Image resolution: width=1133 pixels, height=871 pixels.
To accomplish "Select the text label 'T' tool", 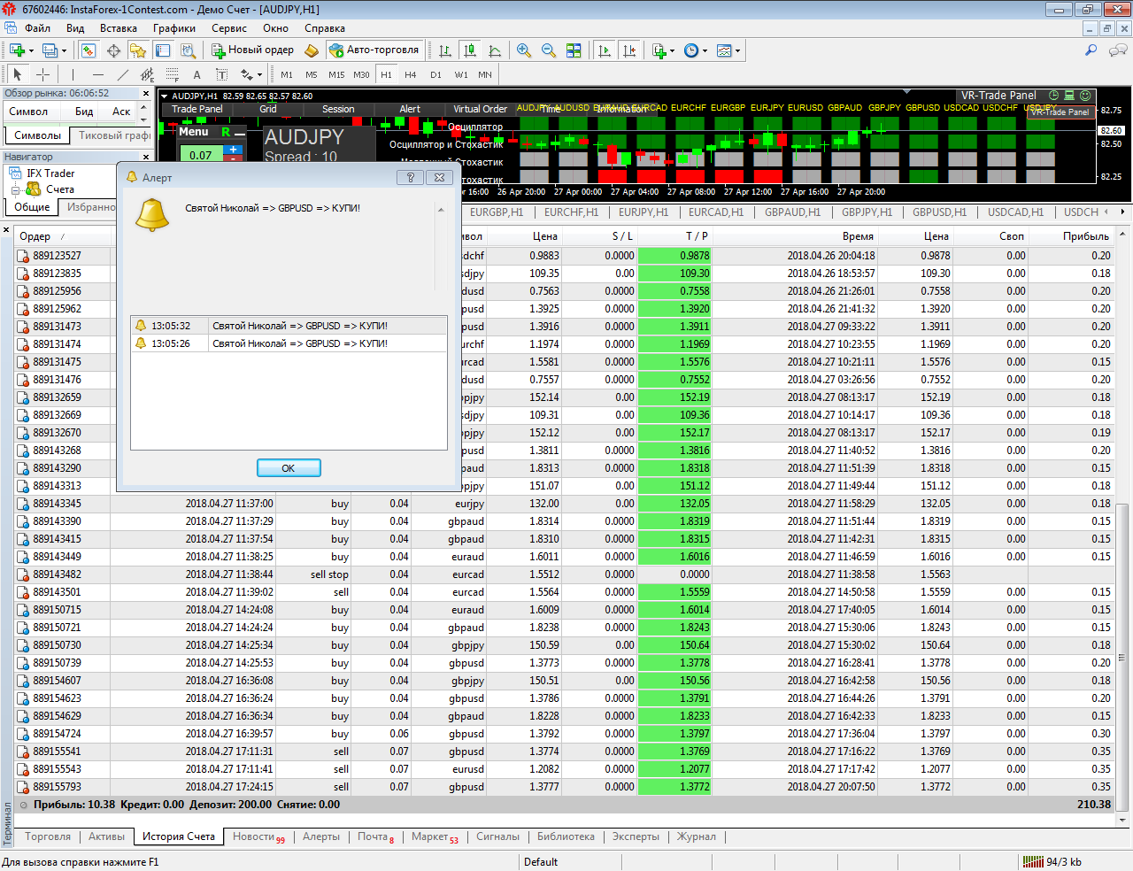I will click(221, 74).
